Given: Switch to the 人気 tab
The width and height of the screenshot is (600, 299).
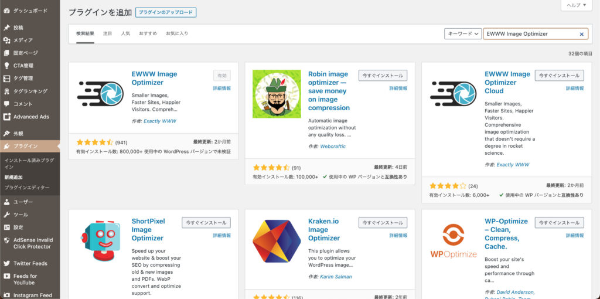Looking at the screenshot, I should 125,33.
